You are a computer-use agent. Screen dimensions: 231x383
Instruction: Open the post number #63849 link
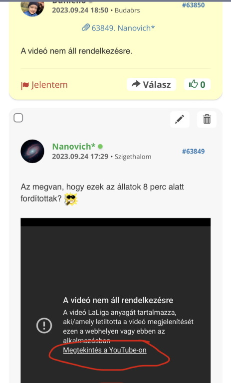coord(193,151)
